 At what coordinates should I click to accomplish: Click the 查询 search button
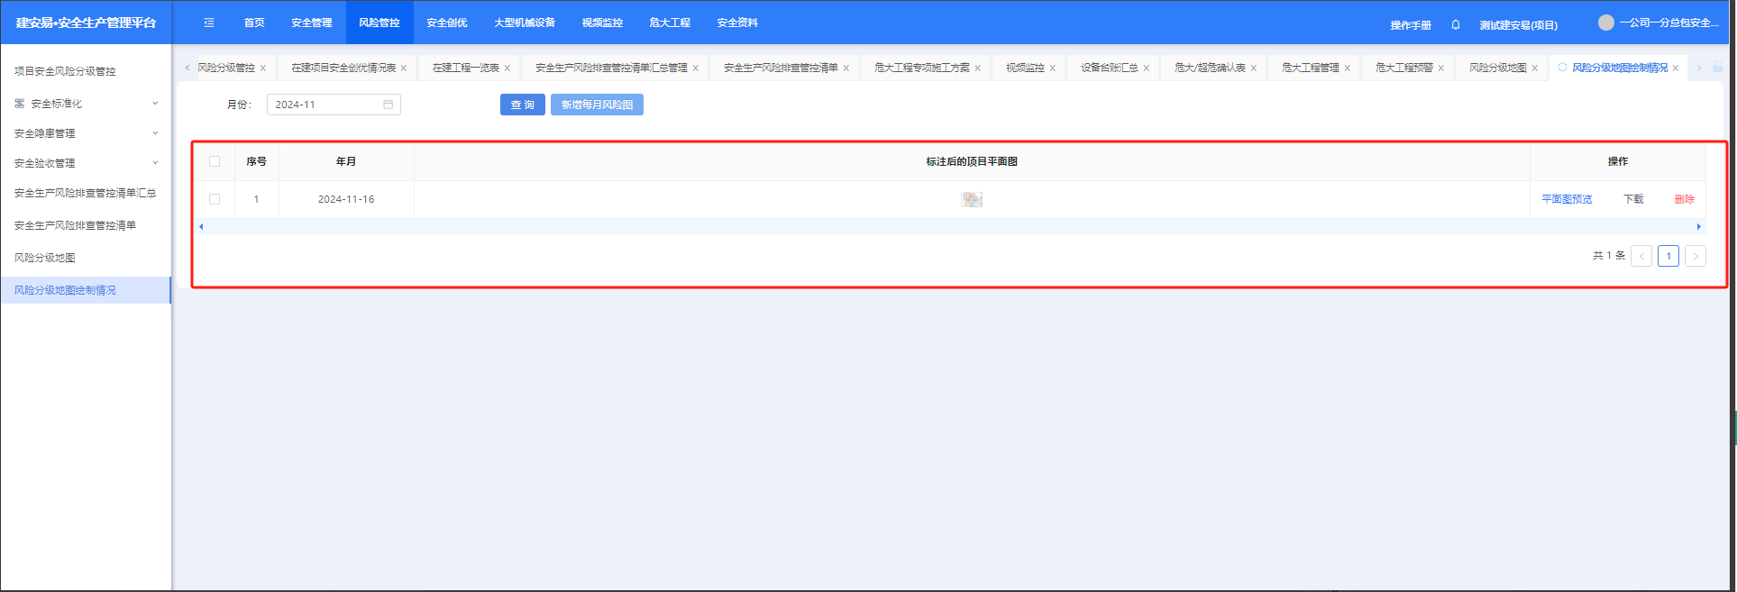coord(522,105)
